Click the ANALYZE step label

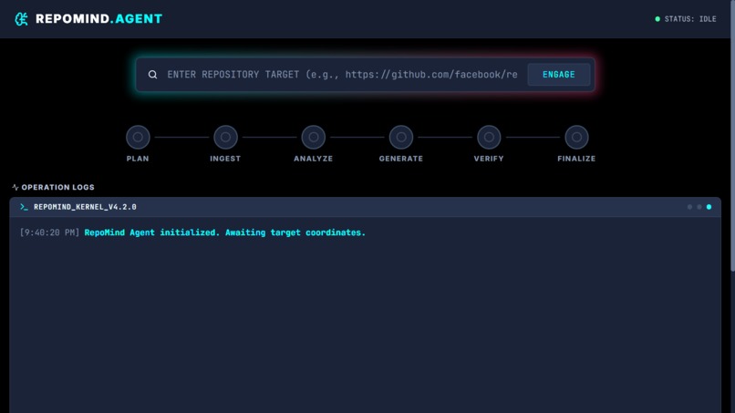click(313, 159)
